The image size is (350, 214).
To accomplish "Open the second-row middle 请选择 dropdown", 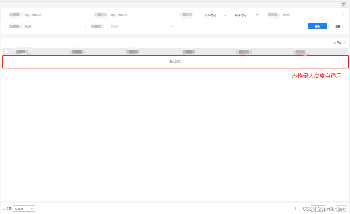I will (x=142, y=26).
